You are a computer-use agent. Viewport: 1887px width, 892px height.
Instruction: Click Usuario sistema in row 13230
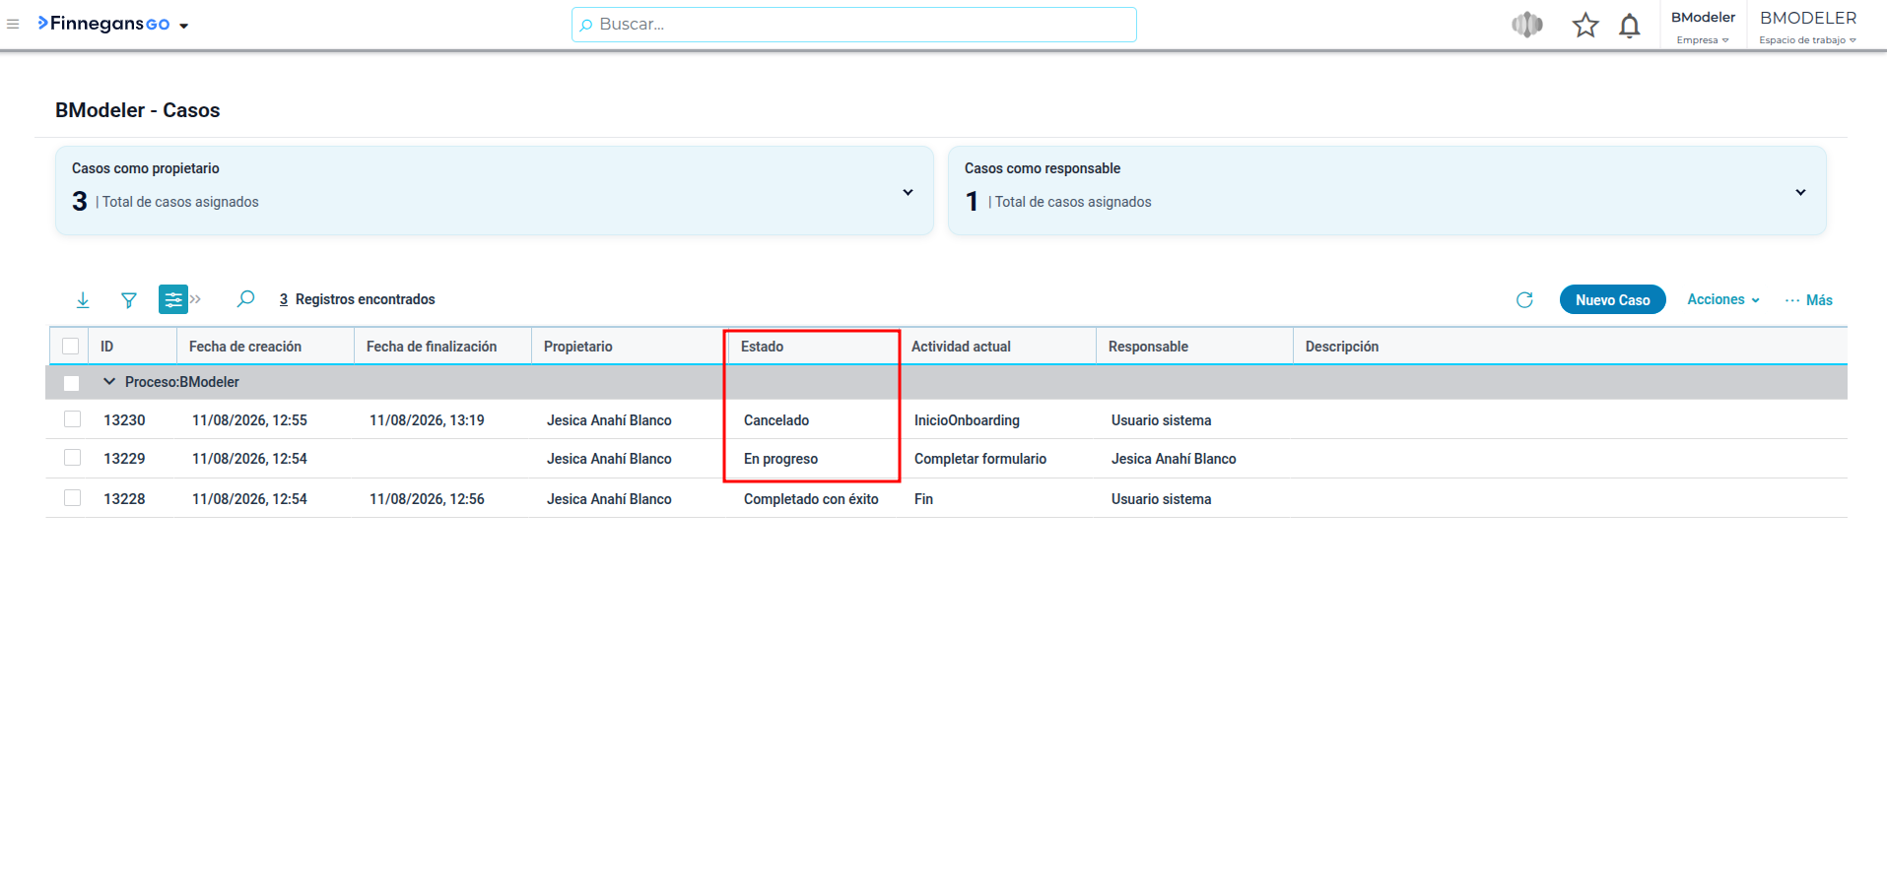[x=1161, y=419]
